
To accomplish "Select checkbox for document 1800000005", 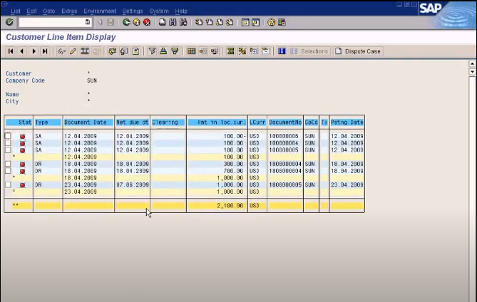I will 8,184.
